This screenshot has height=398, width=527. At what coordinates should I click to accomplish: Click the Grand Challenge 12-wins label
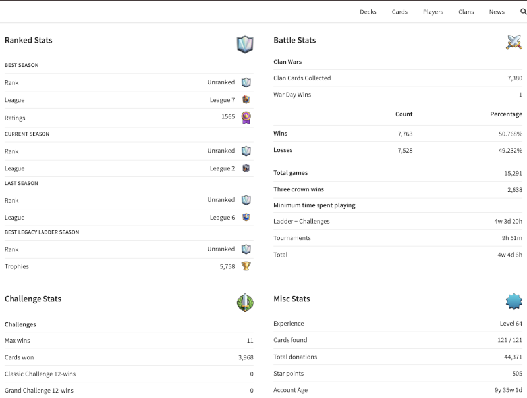click(39, 391)
